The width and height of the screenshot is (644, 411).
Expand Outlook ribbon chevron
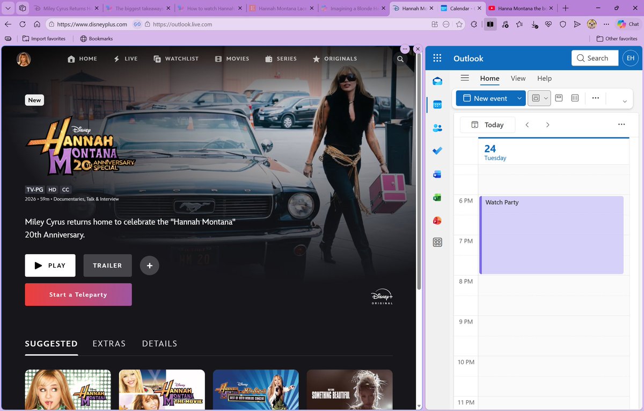(624, 102)
